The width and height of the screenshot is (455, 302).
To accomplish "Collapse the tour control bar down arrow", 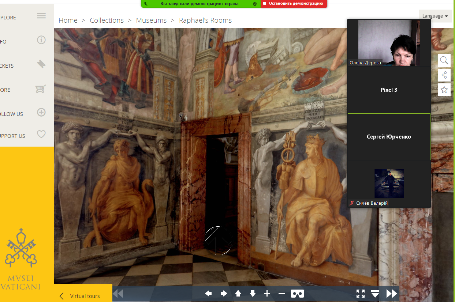I will [x=375, y=294].
